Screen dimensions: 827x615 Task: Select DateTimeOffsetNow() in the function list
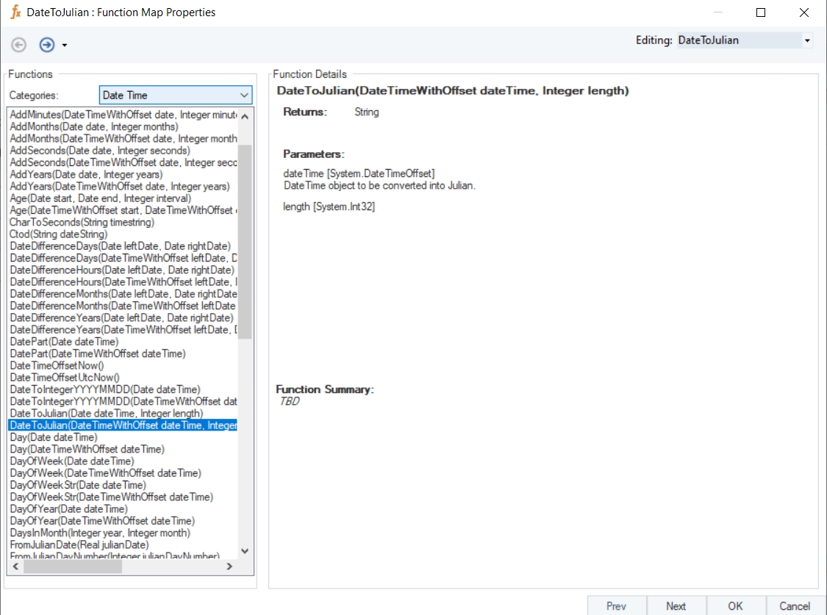tap(57, 366)
